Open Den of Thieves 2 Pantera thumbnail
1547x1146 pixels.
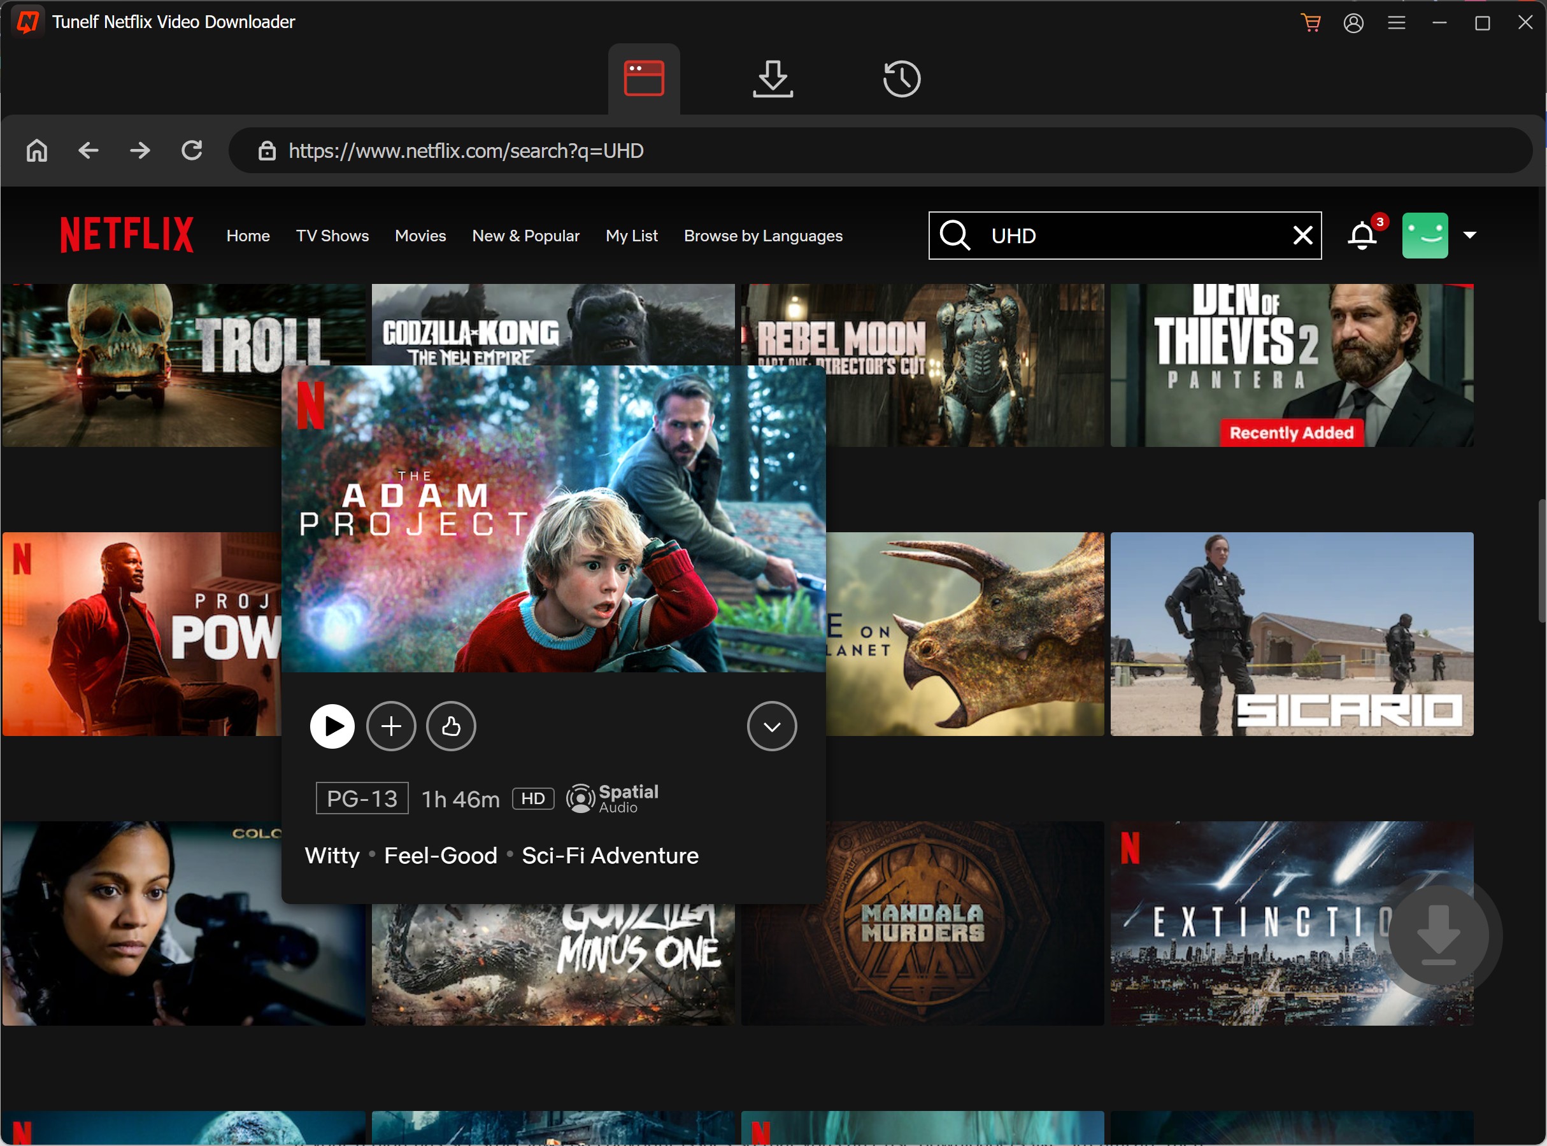pos(1292,365)
